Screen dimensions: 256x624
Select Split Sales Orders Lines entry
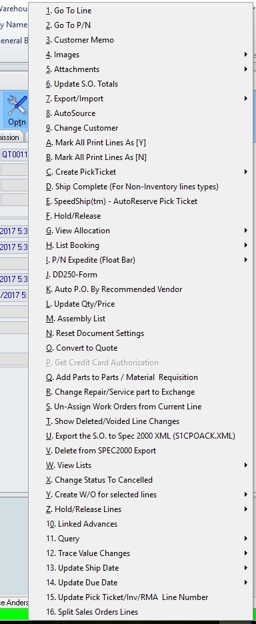coord(140,612)
